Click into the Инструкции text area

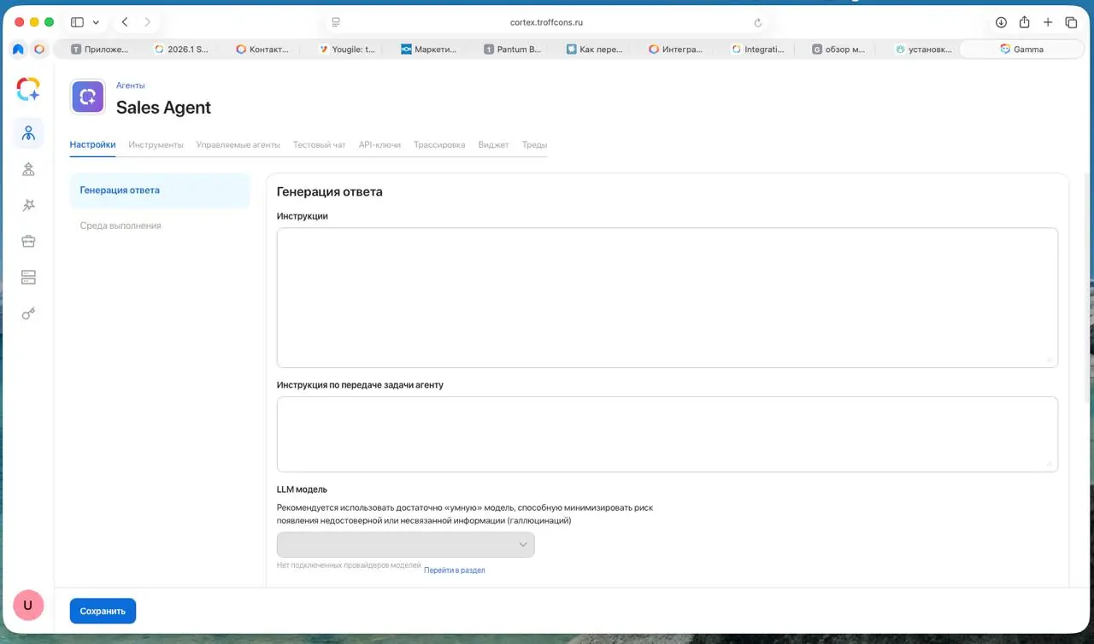click(667, 297)
